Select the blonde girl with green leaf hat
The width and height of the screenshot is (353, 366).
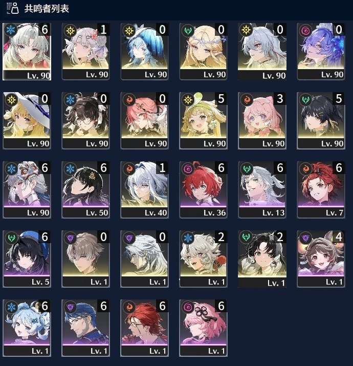point(203,121)
